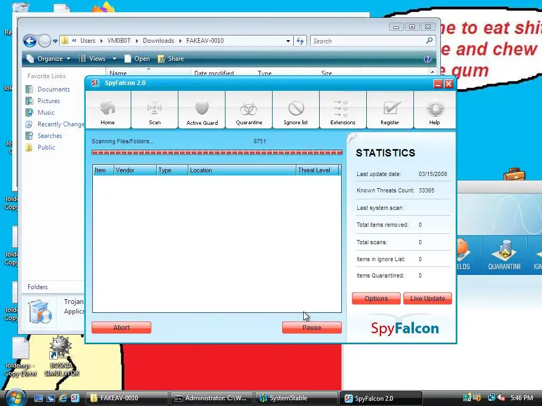Image resolution: width=542 pixels, height=406 pixels.
Task: Click the Abort scan button
Action: pos(121,327)
